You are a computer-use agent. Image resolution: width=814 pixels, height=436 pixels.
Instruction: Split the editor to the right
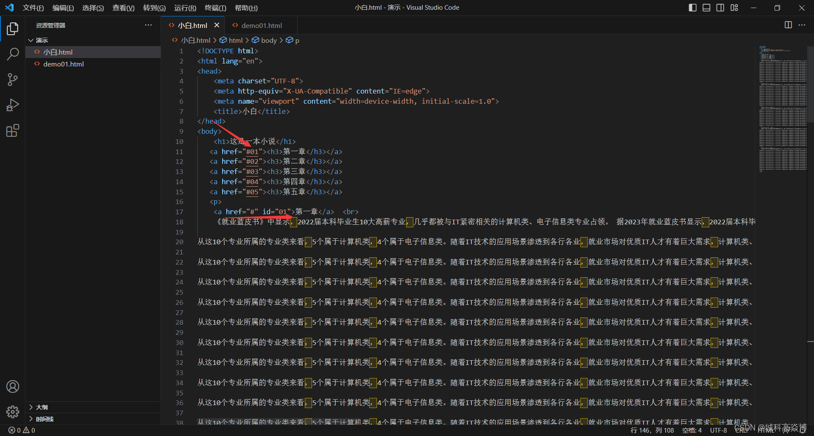788,25
